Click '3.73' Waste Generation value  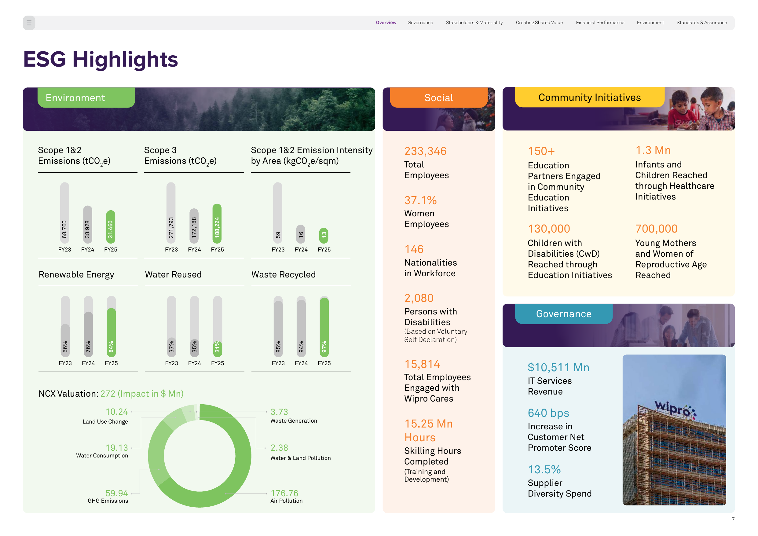279,412
